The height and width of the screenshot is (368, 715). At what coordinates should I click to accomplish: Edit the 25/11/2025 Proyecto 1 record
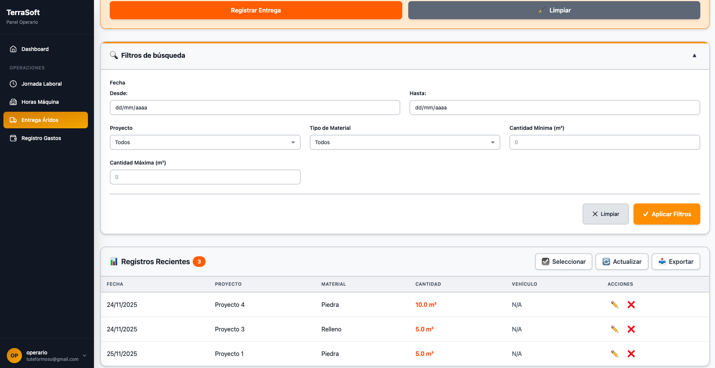[x=614, y=354]
